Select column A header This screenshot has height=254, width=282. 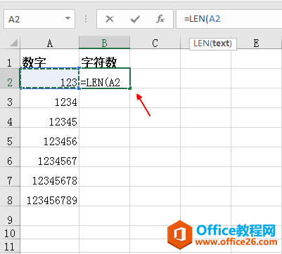[50, 43]
